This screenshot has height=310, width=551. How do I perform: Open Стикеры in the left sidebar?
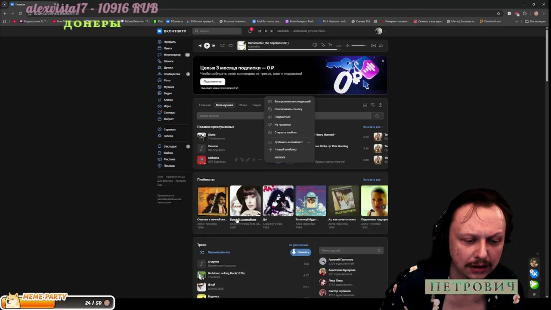169,113
